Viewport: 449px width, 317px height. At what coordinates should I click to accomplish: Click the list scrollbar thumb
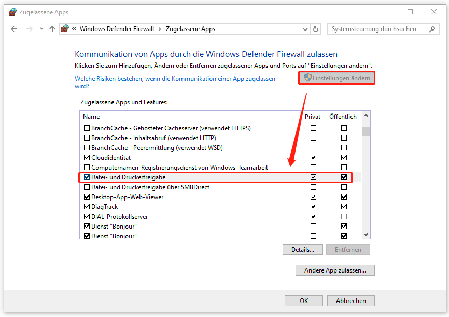coord(366,132)
